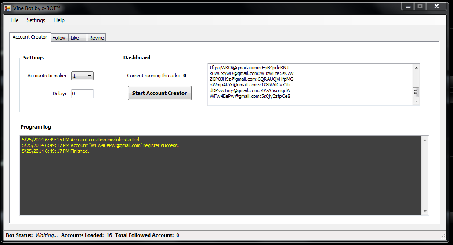This screenshot has height=245, width=453.
Task: Click the window resize grip icon
Action: 443,236
